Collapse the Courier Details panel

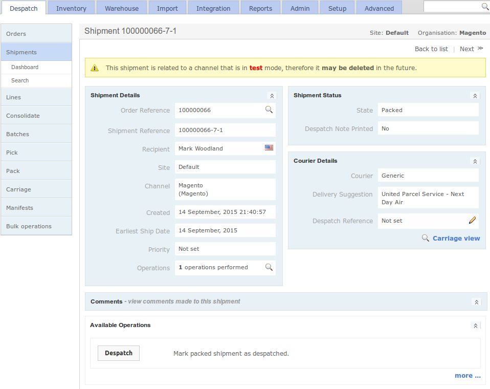tap(475, 161)
